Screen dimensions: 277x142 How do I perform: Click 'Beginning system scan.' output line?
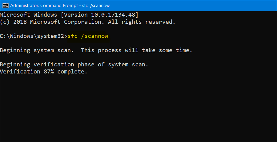[x=37, y=50]
